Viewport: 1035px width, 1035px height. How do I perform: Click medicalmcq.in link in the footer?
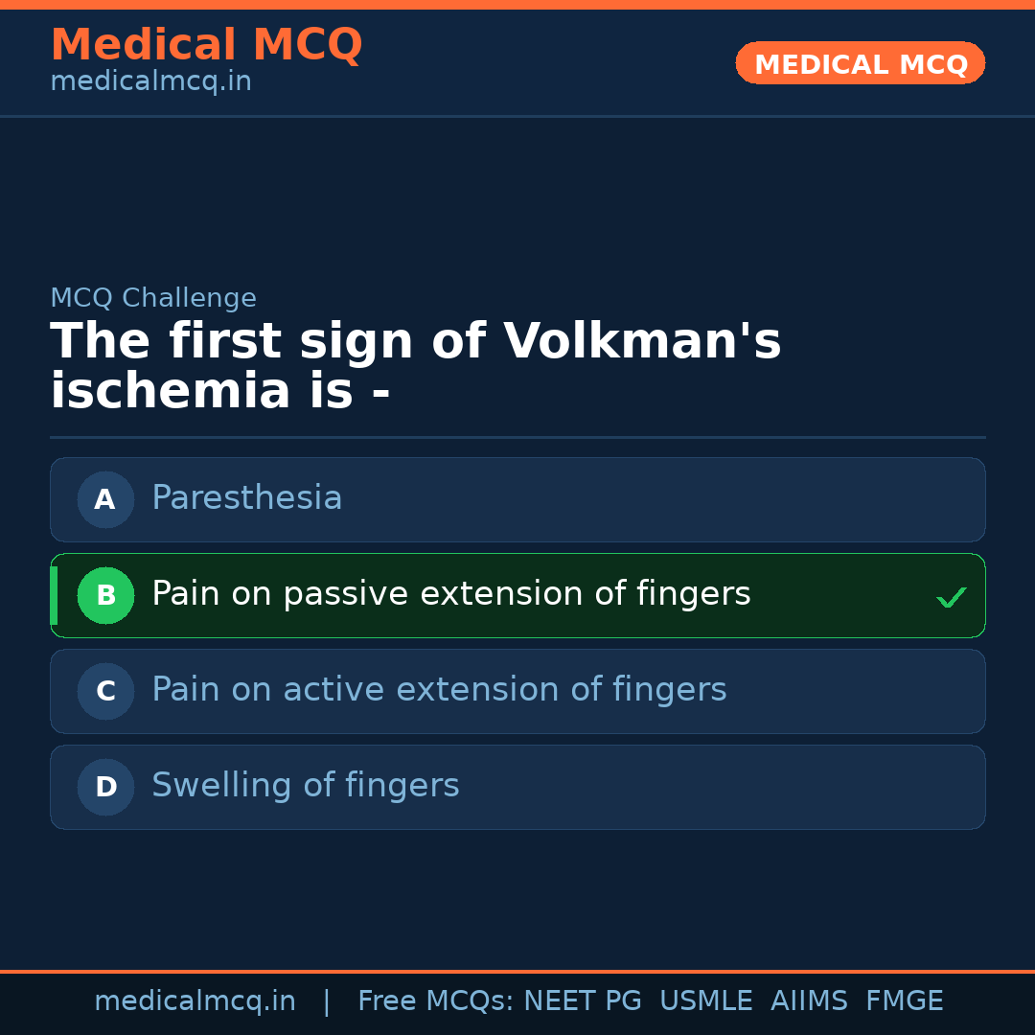tap(195, 1001)
